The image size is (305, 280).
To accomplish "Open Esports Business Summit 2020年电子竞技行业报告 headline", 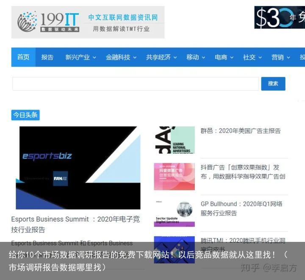I will click(x=75, y=225).
